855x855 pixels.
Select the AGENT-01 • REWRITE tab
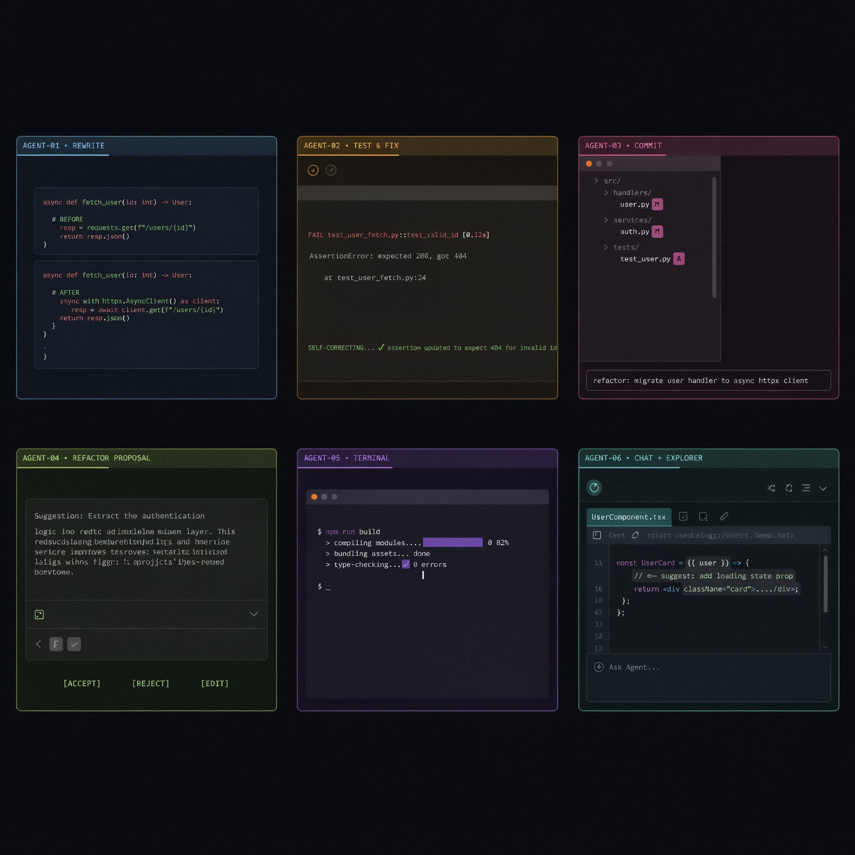pyautogui.click(x=63, y=146)
